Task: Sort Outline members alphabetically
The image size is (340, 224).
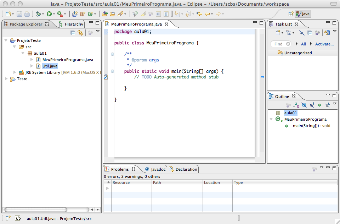Action: pos(296,105)
